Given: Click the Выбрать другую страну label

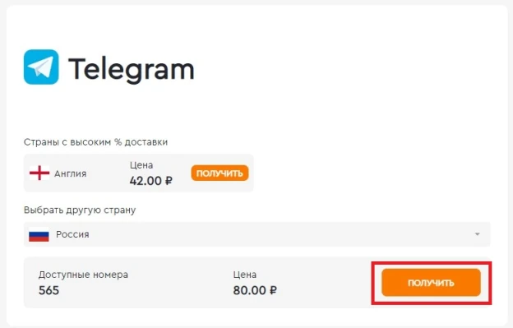Looking at the screenshot, I should click(x=80, y=210).
